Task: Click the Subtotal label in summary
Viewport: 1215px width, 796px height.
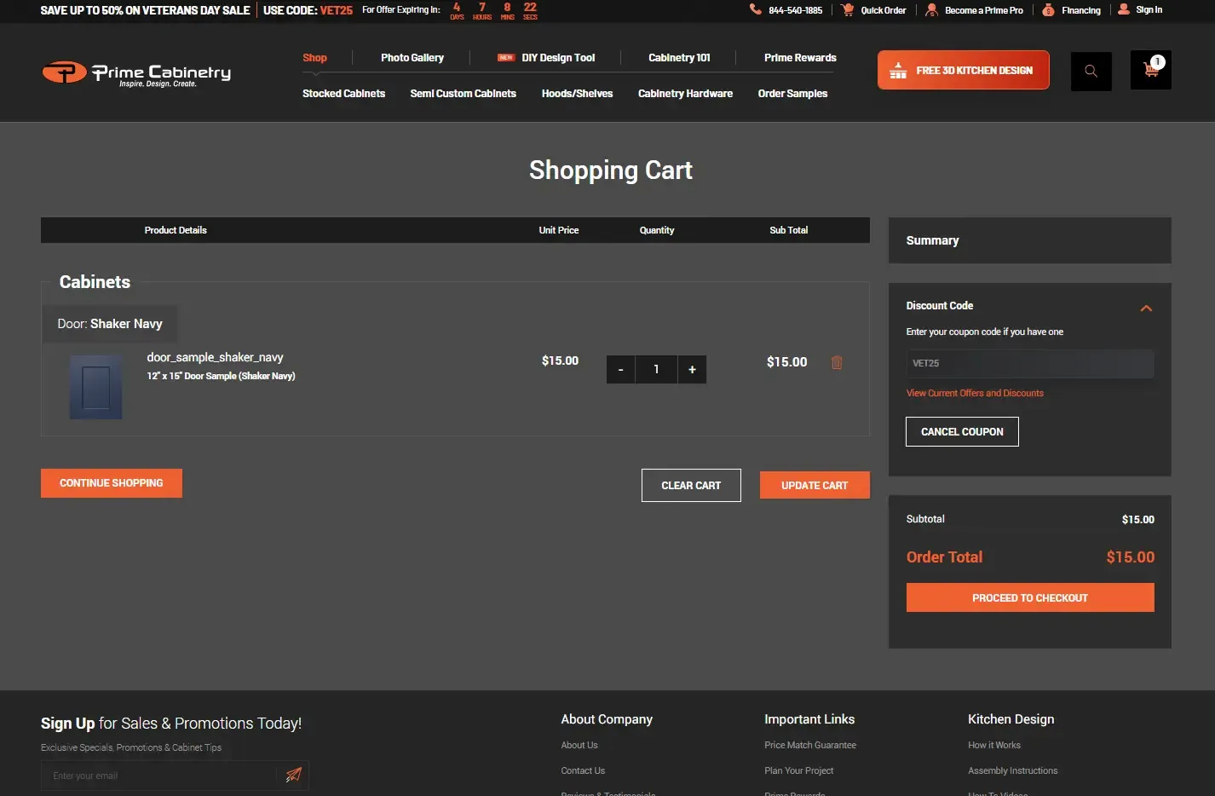Action: click(925, 519)
